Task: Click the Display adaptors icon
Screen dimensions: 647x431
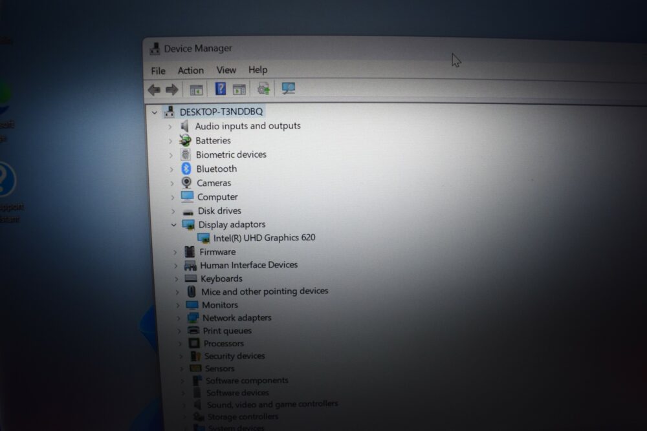Action: [188, 225]
